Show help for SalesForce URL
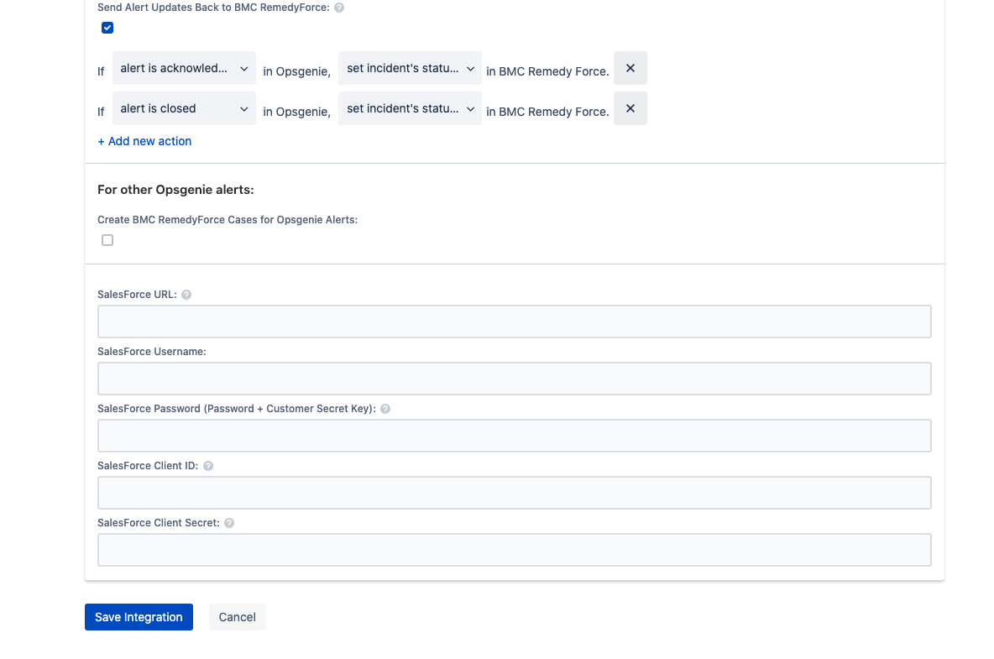This screenshot has width=994, height=659. click(x=186, y=295)
